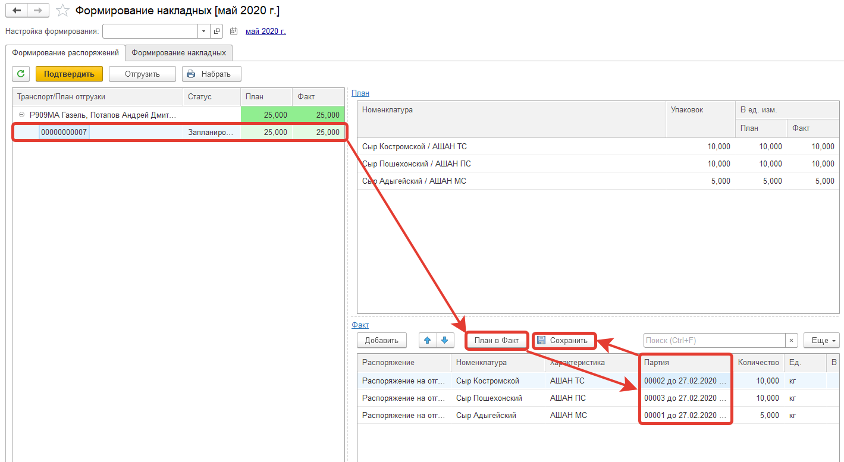844x462 pixels.
Task: Switch to Формирование накладных tab
Action: tap(178, 52)
